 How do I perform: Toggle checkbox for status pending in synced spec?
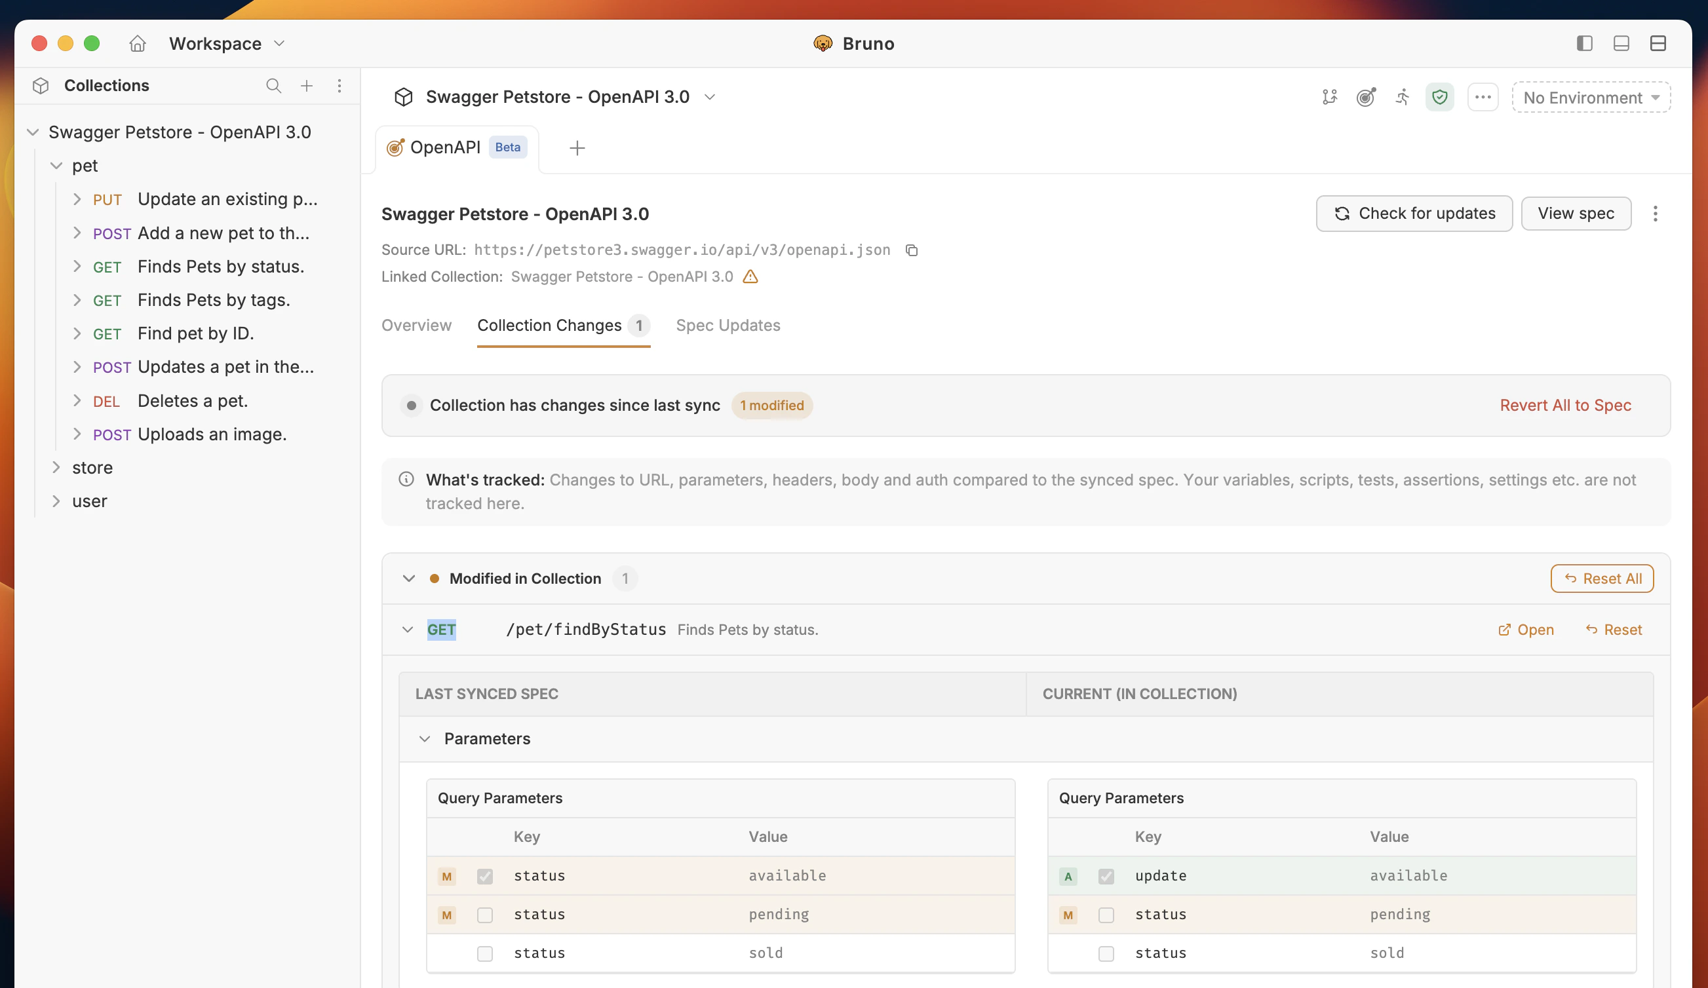[484, 915]
